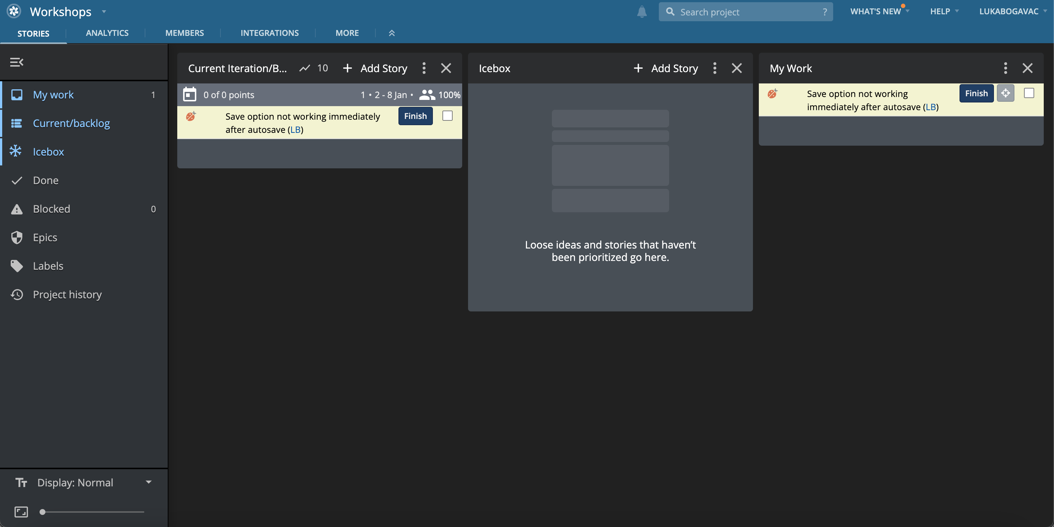Click the team strength people icon

click(427, 95)
